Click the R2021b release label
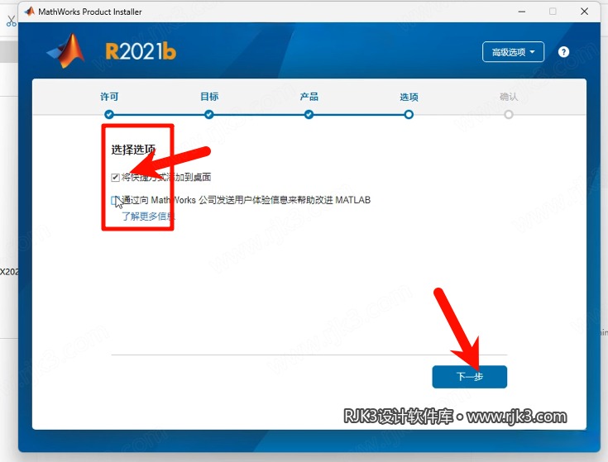The height and width of the screenshot is (462, 608). (x=141, y=51)
